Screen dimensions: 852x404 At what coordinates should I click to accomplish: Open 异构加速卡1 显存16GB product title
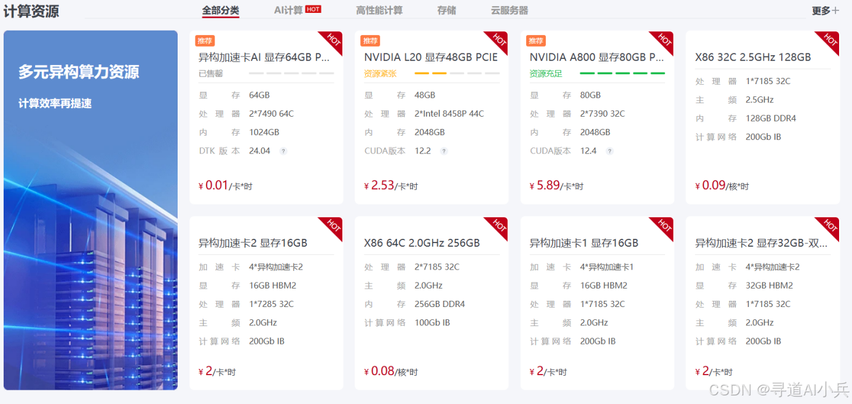coord(584,243)
